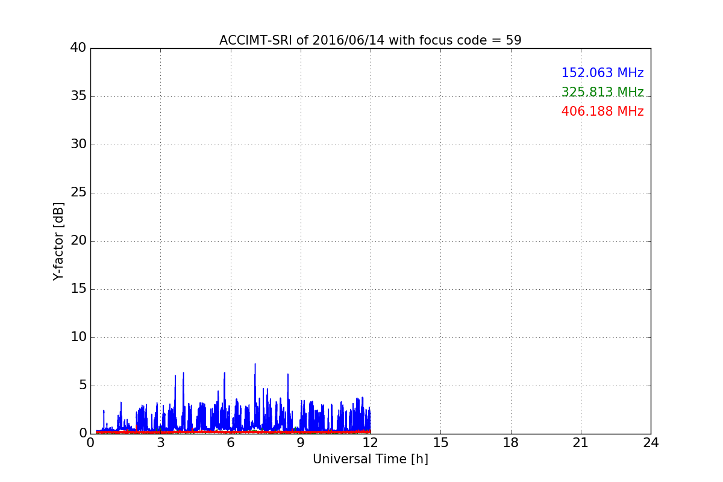Image resolution: width=723 pixels, height=482 pixels.
Task: Select the 325.813 MHz legend label
Action: coord(602,92)
